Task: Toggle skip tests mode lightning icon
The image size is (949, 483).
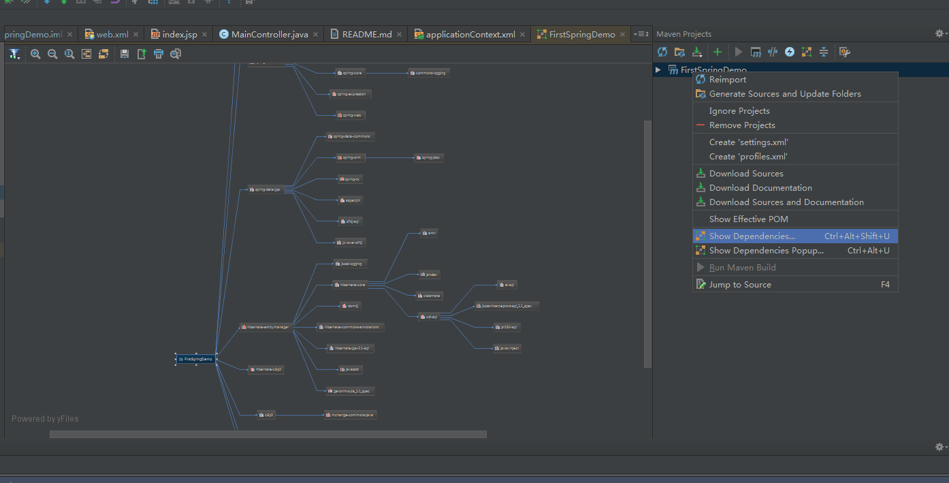Action: coord(790,52)
